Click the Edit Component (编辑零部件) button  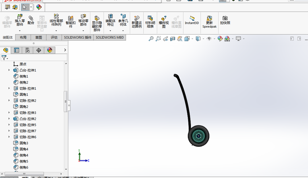pos(7,22)
